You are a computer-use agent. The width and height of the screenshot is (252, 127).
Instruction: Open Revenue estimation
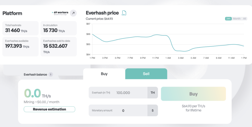coord(49,109)
